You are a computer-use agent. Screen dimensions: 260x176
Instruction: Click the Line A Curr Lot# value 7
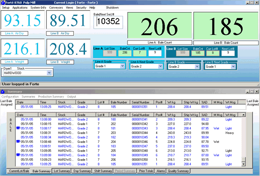[140, 53]
